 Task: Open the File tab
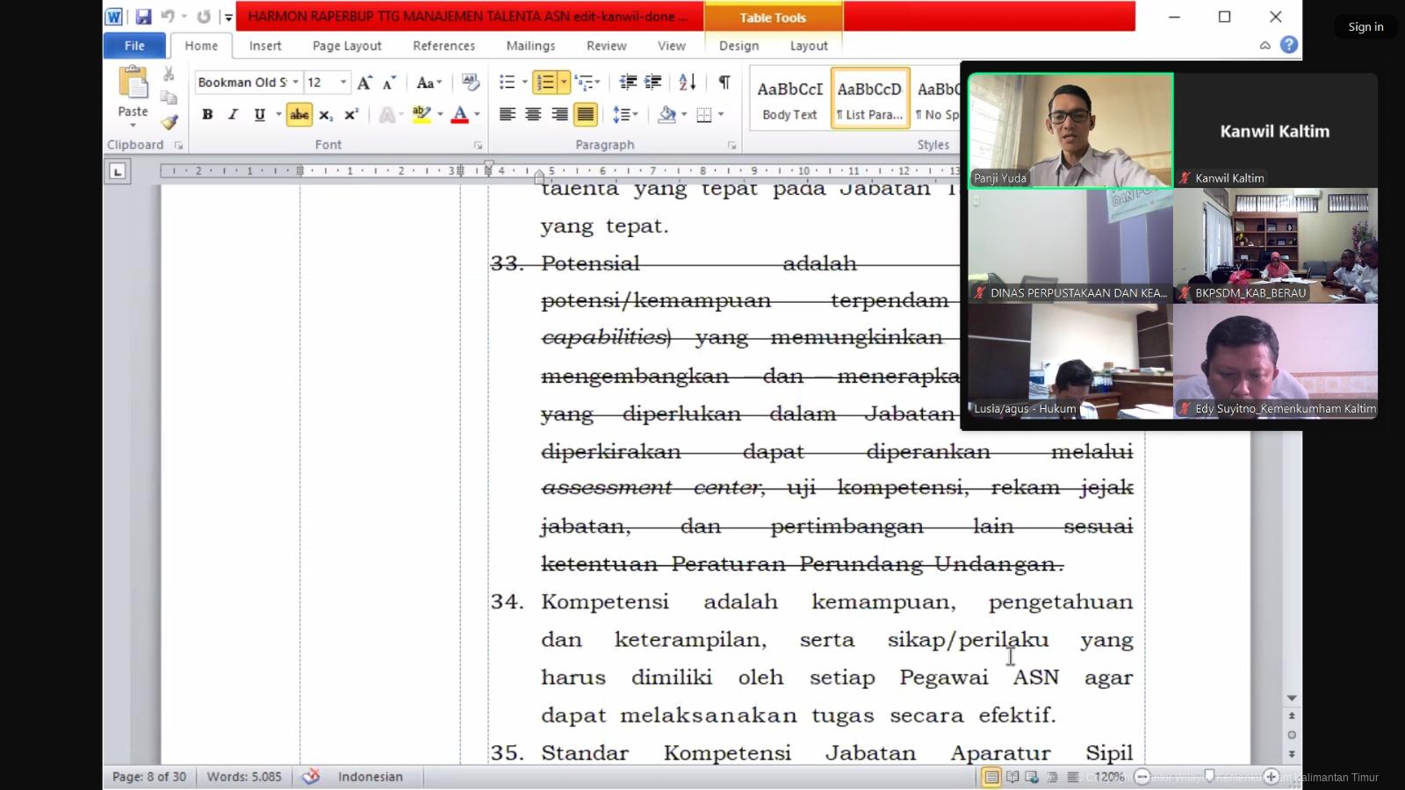point(134,46)
